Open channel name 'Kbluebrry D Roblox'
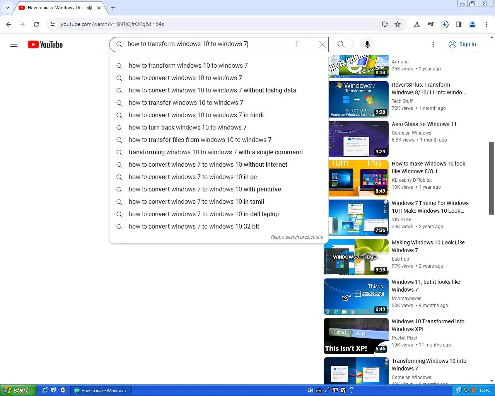Viewport: 495px width, 396px height. click(x=411, y=180)
